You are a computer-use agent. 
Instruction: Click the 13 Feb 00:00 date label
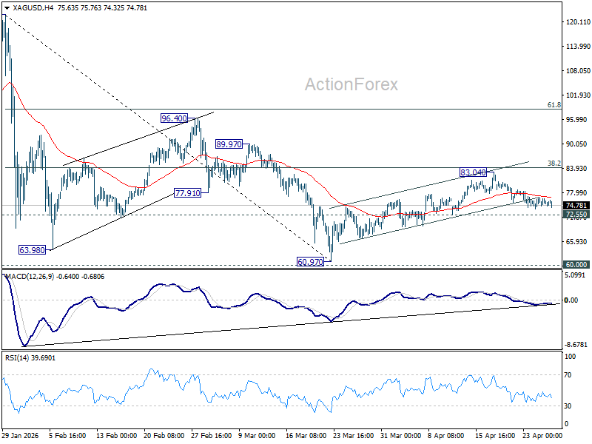point(117,435)
